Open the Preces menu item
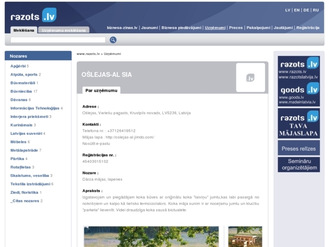 (236, 27)
